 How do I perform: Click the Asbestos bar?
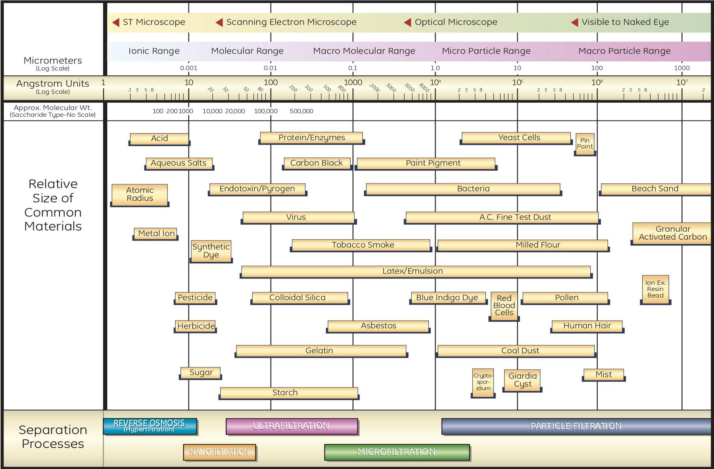(x=378, y=326)
